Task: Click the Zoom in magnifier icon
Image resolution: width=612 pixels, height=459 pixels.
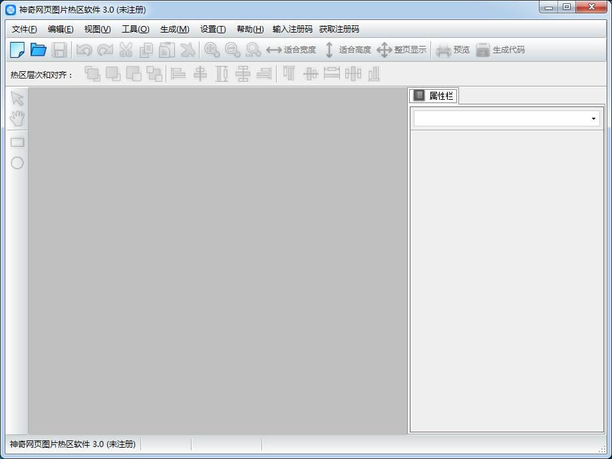Action: 212,50
